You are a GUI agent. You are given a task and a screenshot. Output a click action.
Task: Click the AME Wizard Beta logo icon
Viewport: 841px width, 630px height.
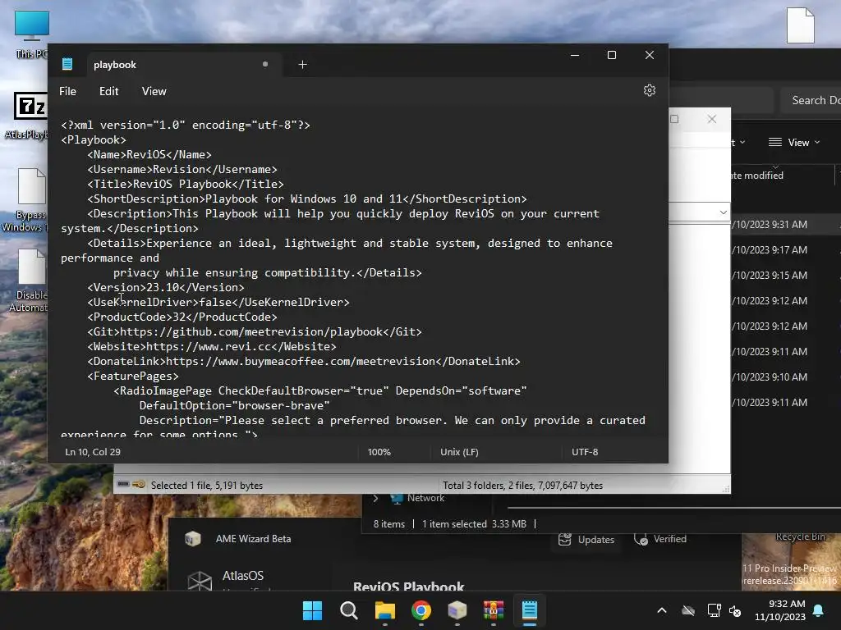coord(192,539)
